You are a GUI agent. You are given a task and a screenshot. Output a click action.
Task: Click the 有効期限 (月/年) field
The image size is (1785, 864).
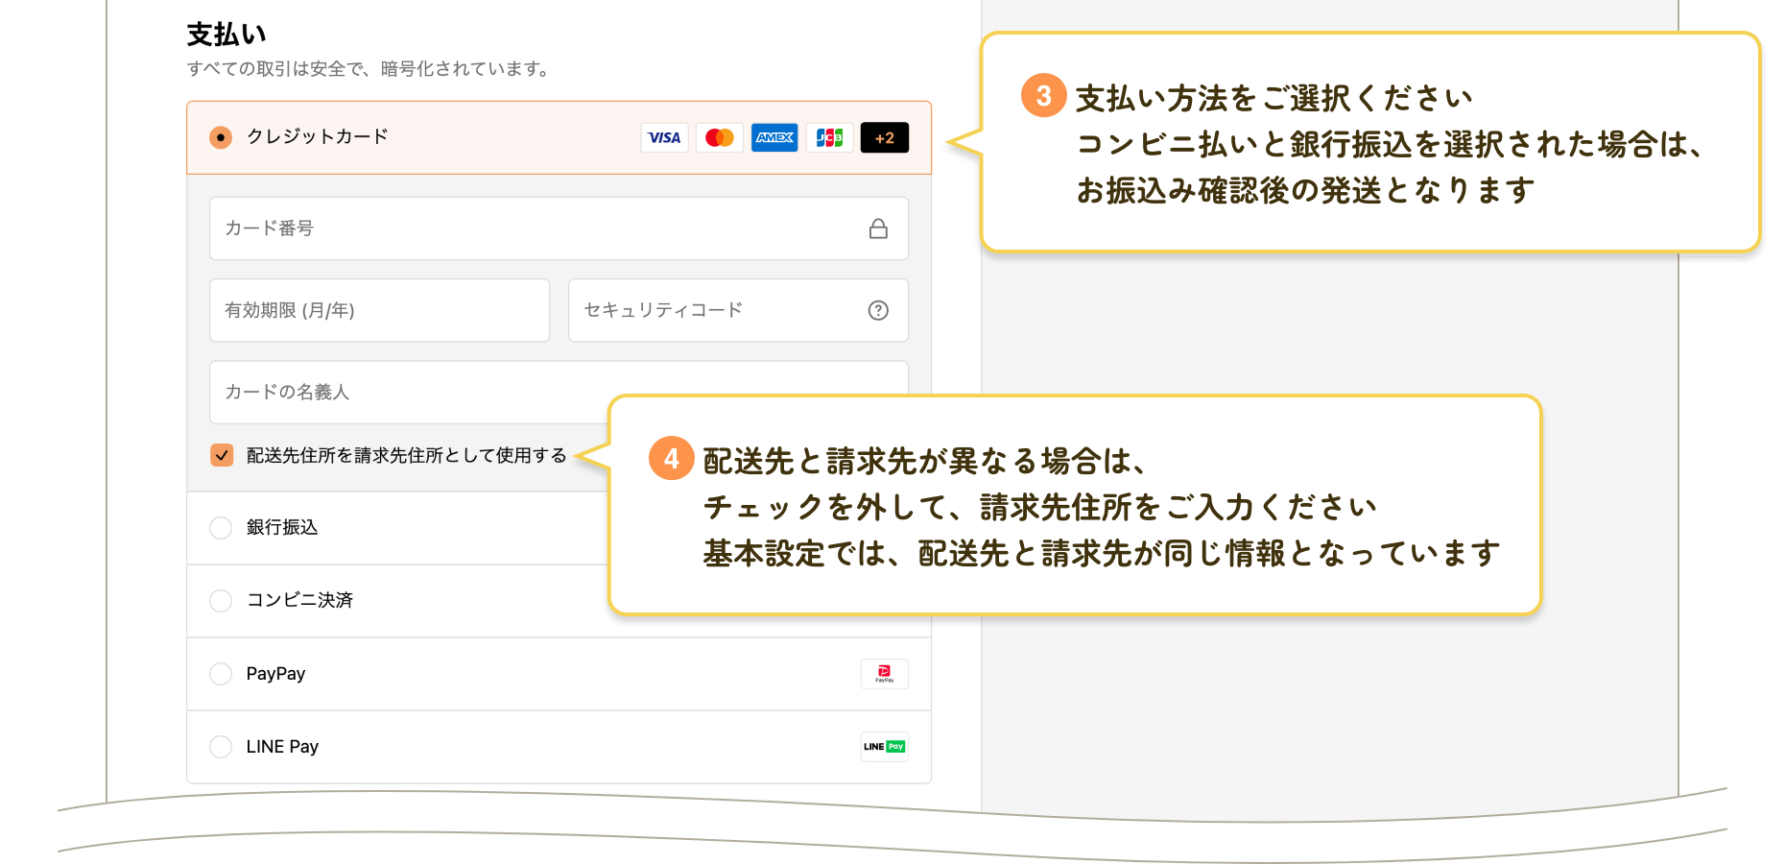coord(379,310)
